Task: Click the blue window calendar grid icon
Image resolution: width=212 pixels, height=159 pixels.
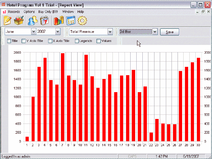Action: (70, 21)
